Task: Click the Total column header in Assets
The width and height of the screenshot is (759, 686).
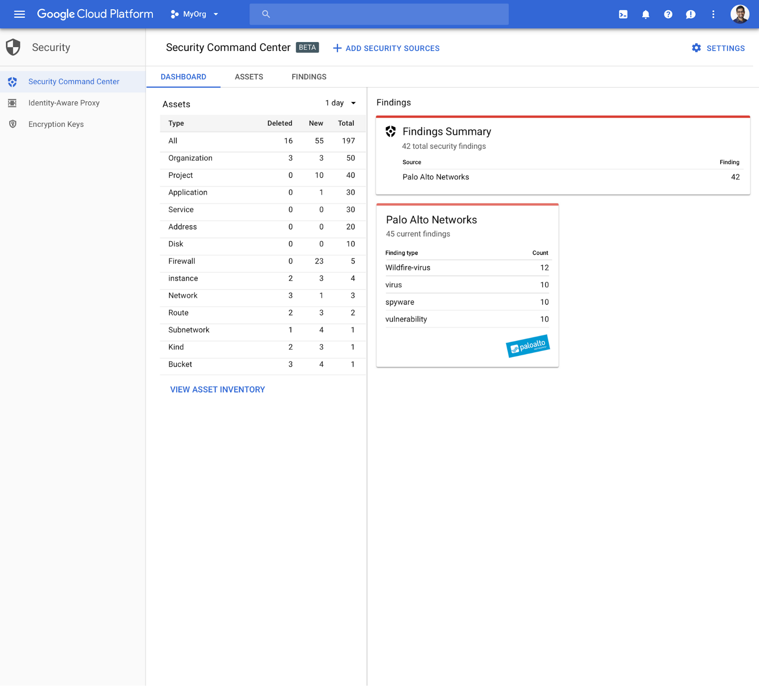Action: click(x=346, y=123)
